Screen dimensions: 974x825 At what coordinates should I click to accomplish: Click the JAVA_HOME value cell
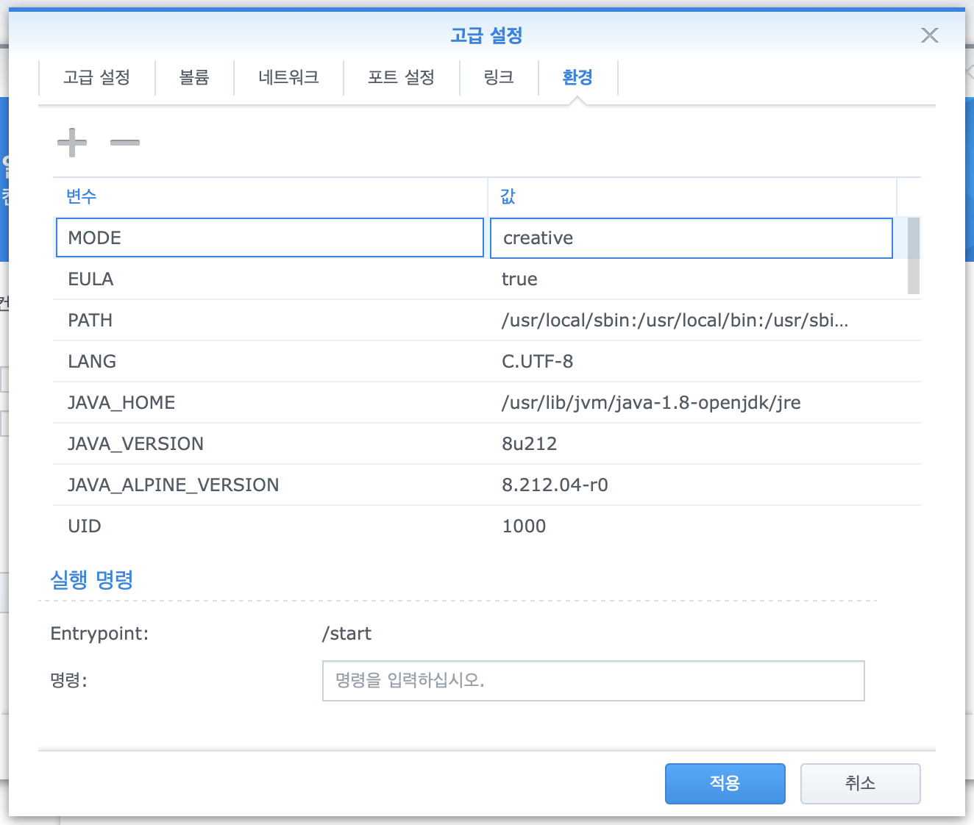pos(651,403)
